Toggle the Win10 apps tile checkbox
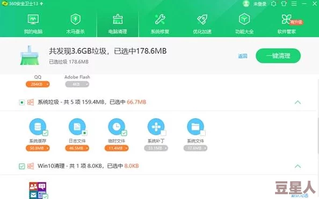This screenshot has width=319, height=199. pyautogui.click(x=46, y=197)
